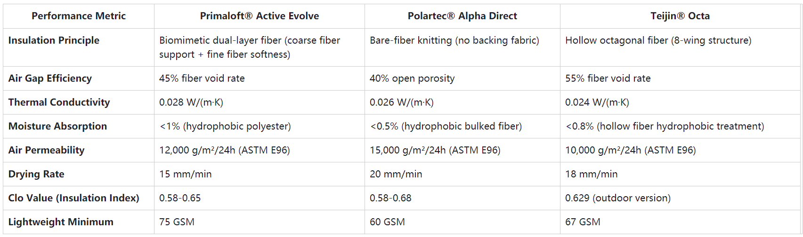Select the Lightweight Minimum row label
This screenshot has width=803, height=237.
[x=61, y=222]
